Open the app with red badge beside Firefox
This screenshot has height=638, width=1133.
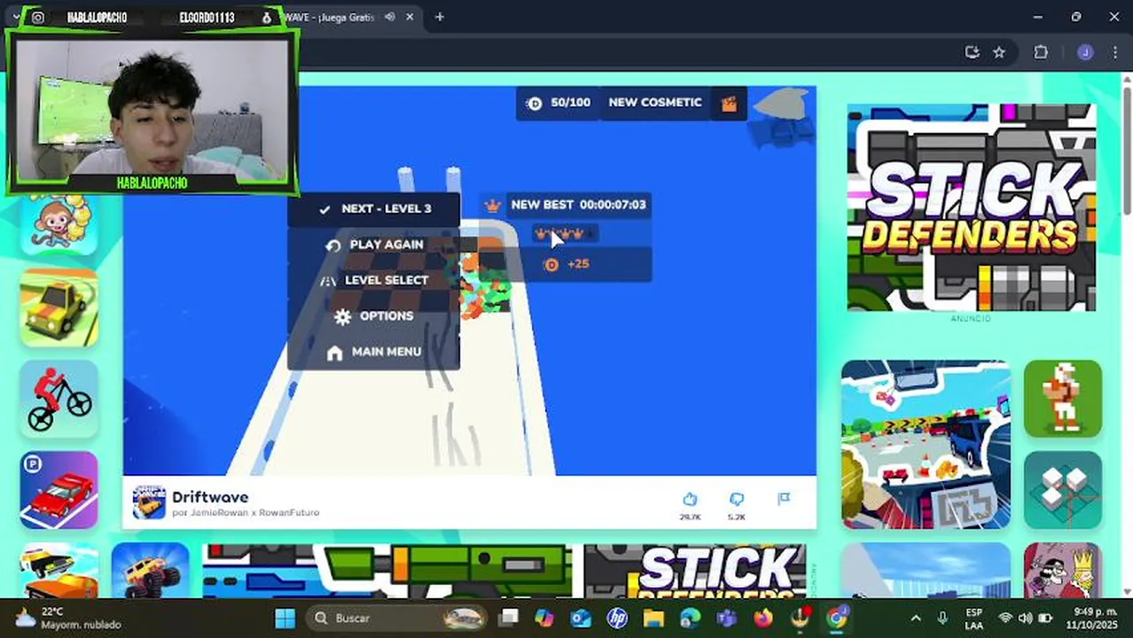(x=801, y=618)
